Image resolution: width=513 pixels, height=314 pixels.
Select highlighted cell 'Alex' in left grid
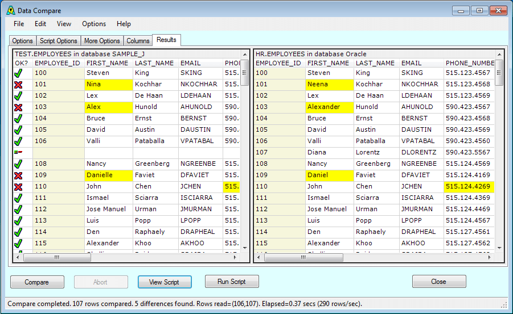click(x=109, y=107)
